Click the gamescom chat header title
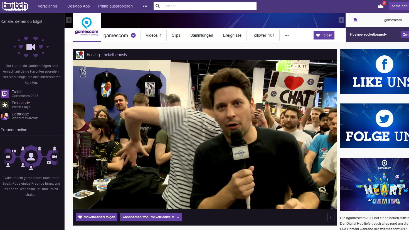The image size is (409, 230). tap(393, 20)
